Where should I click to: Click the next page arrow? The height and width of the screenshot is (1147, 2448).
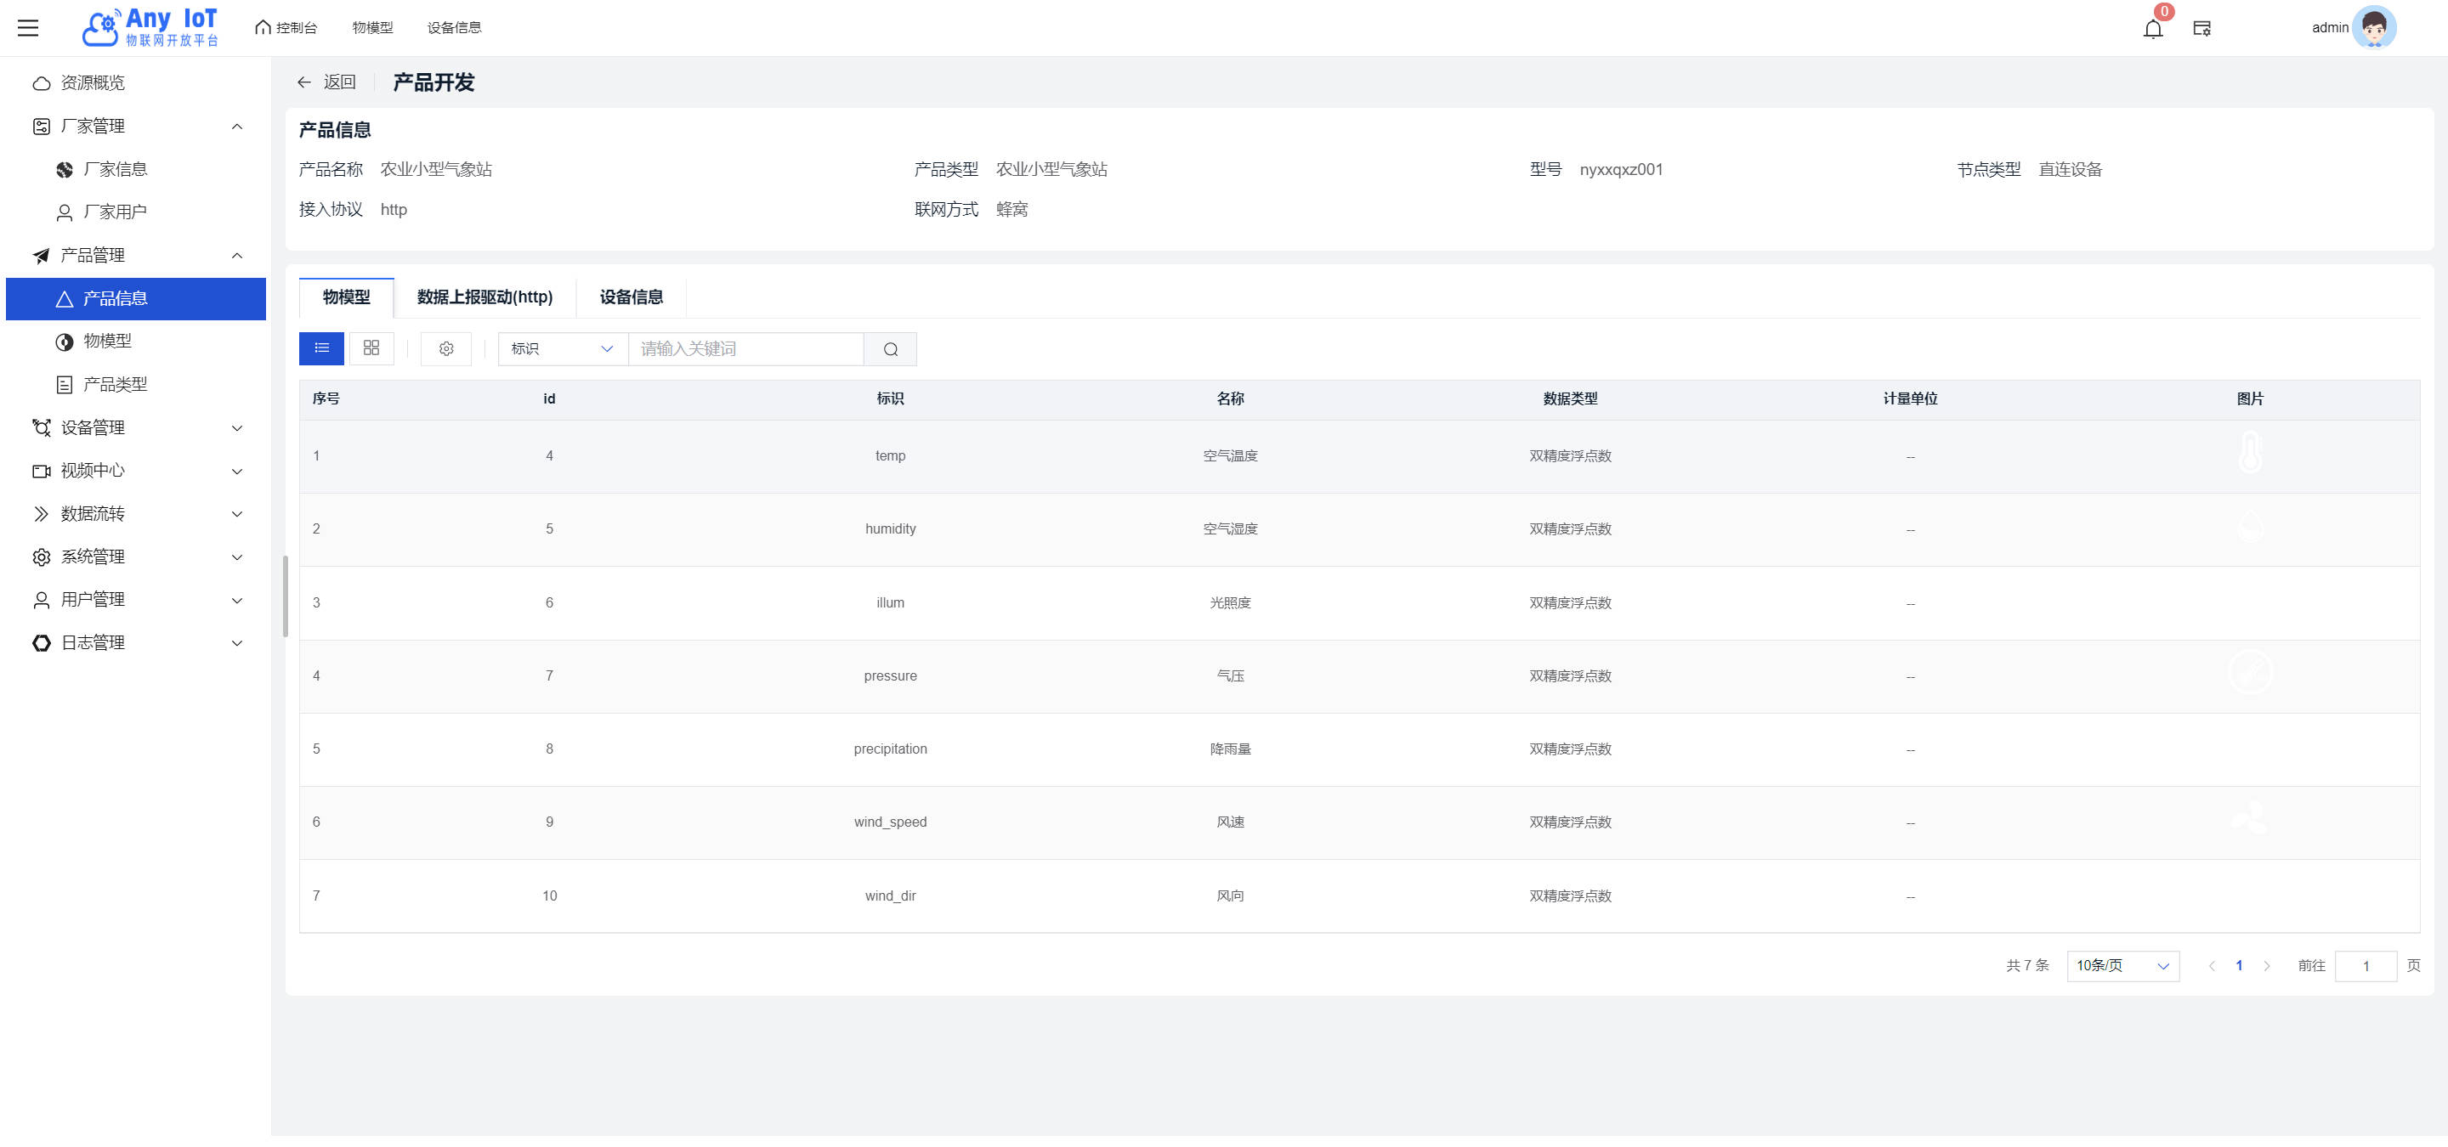pyautogui.click(x=2266, y=966)
